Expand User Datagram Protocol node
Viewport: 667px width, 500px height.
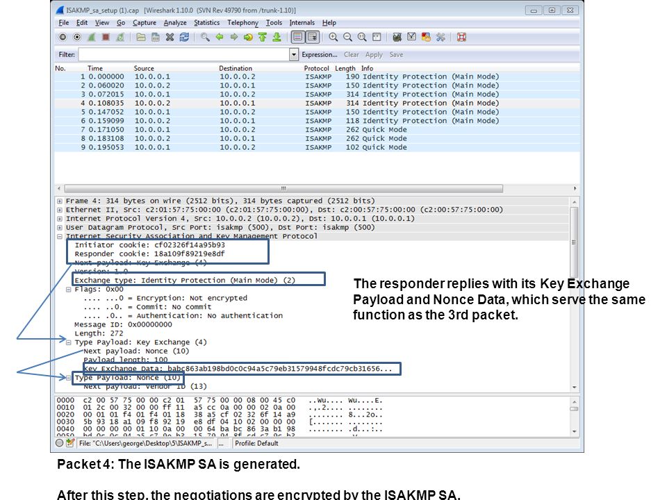coord(60,228)
